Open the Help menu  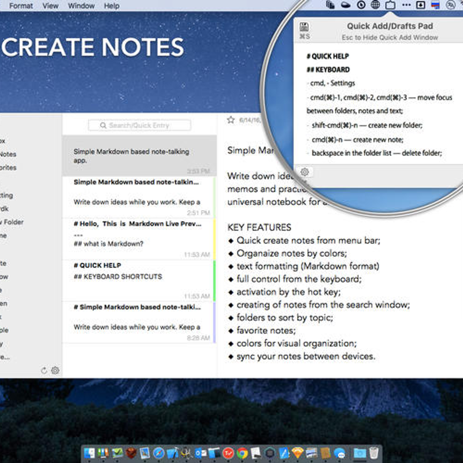112,6
